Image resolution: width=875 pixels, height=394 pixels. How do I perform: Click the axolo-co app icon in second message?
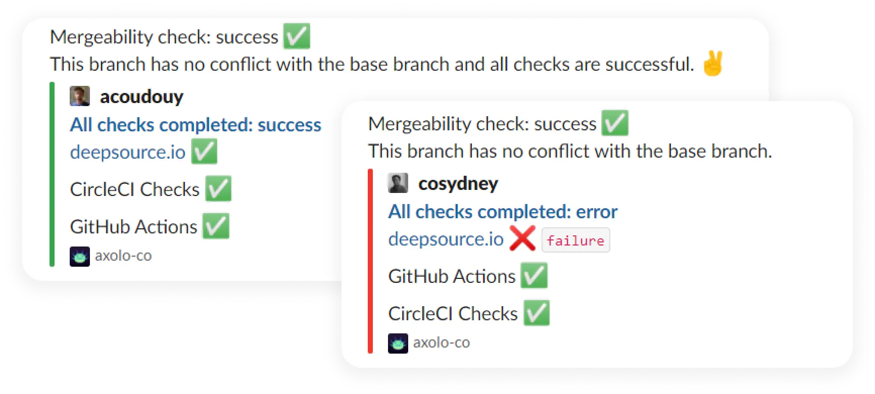tap(399, 342)
